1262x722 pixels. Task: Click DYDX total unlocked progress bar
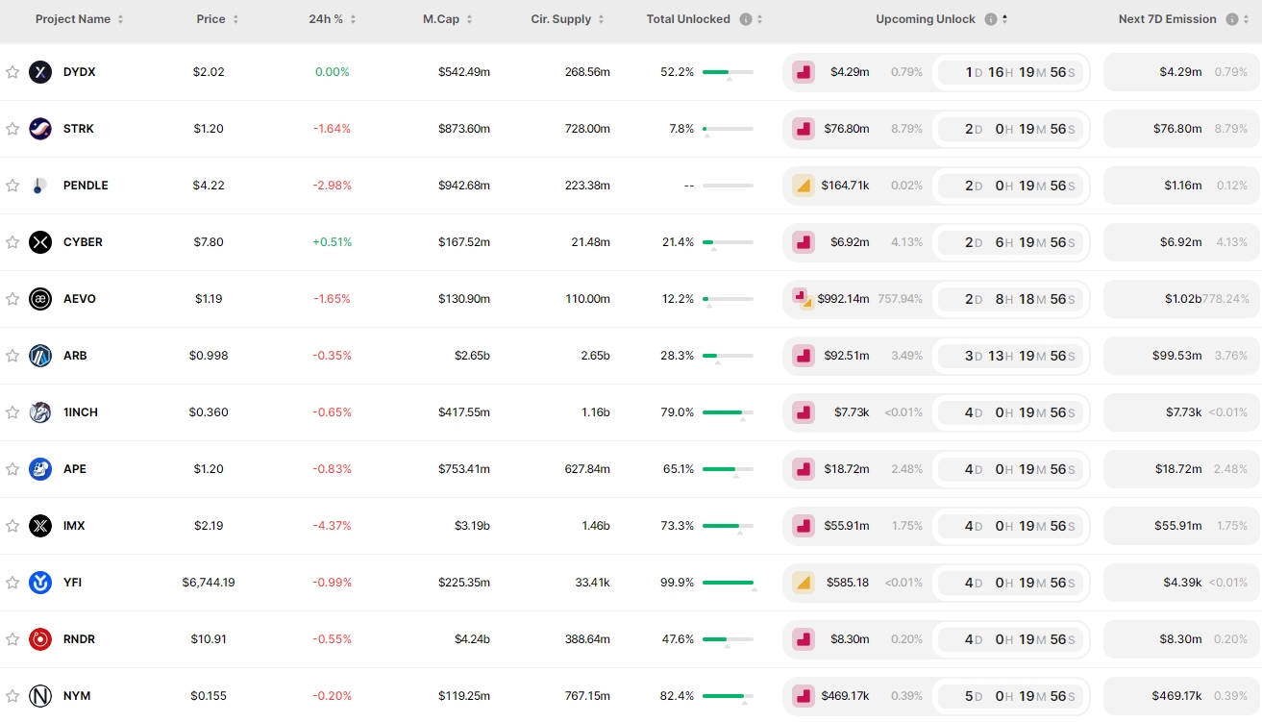[x=728, y=72]
